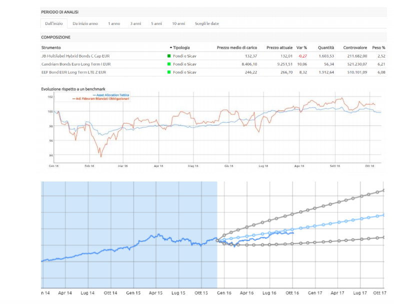Viewport: 394px width, 304px height.
Task: Click green square icon in Candriam Bonds row
Action: (x=169, y=64)
